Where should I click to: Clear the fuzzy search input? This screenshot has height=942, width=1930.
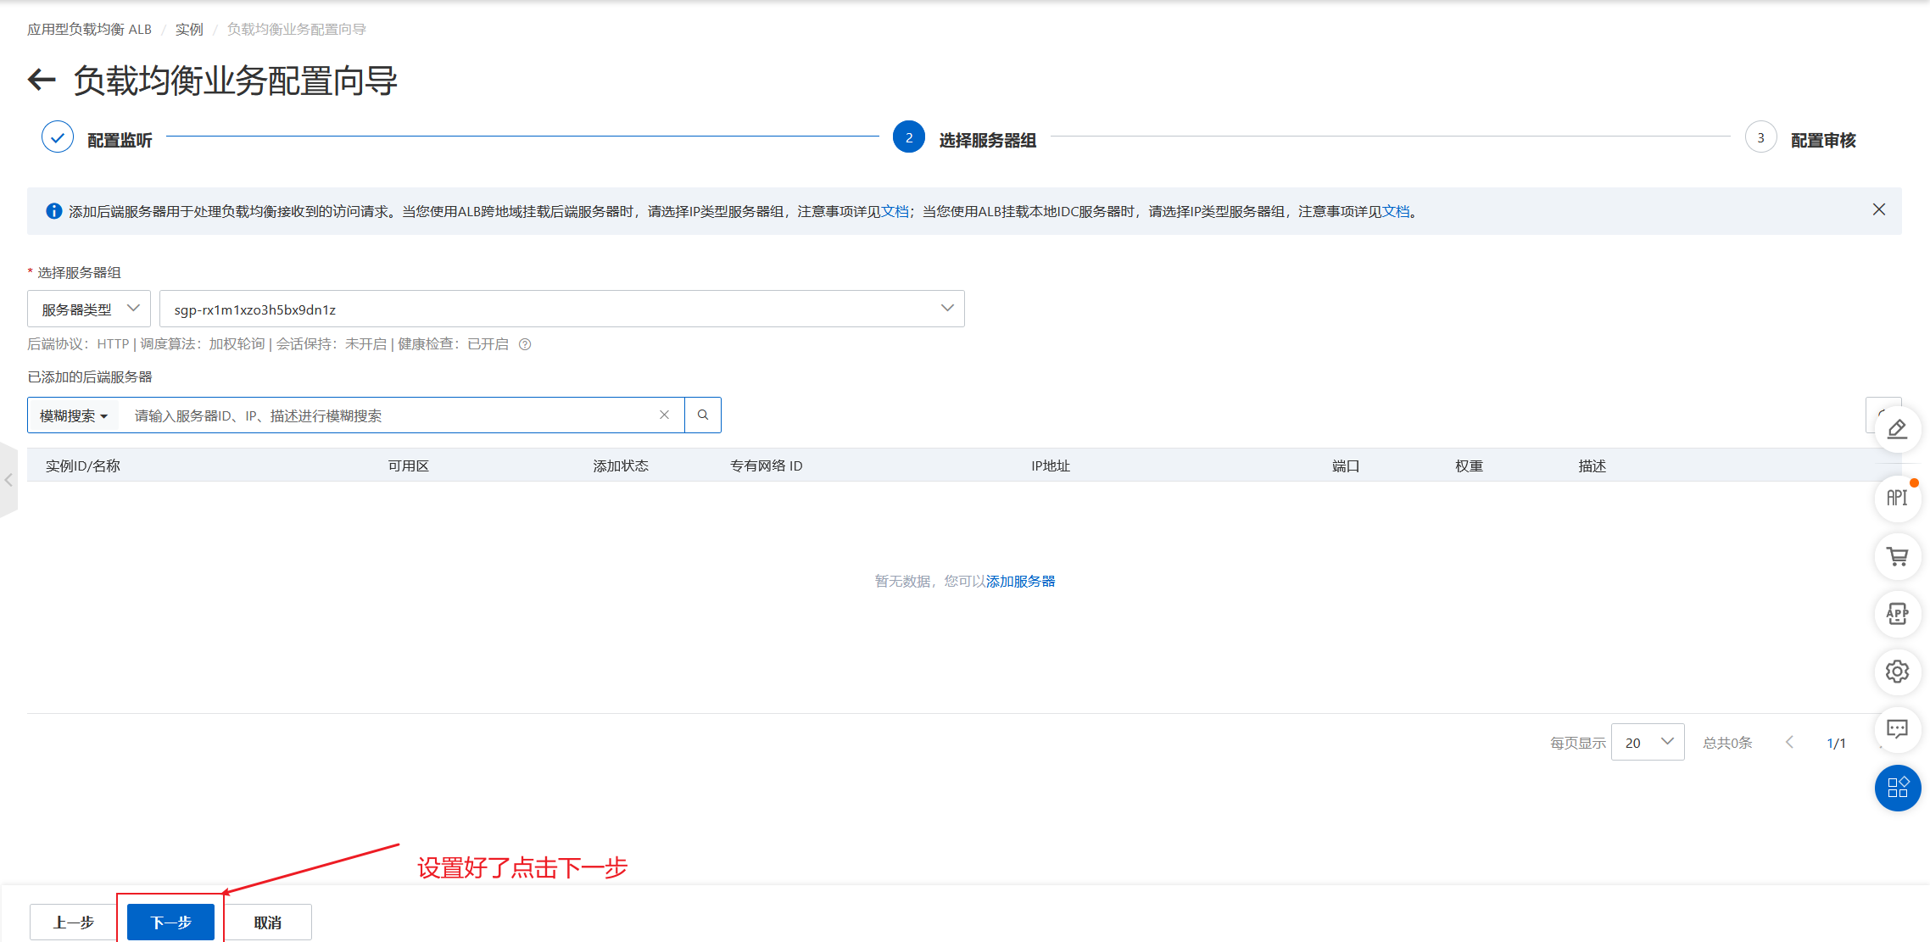click(664, 415)
